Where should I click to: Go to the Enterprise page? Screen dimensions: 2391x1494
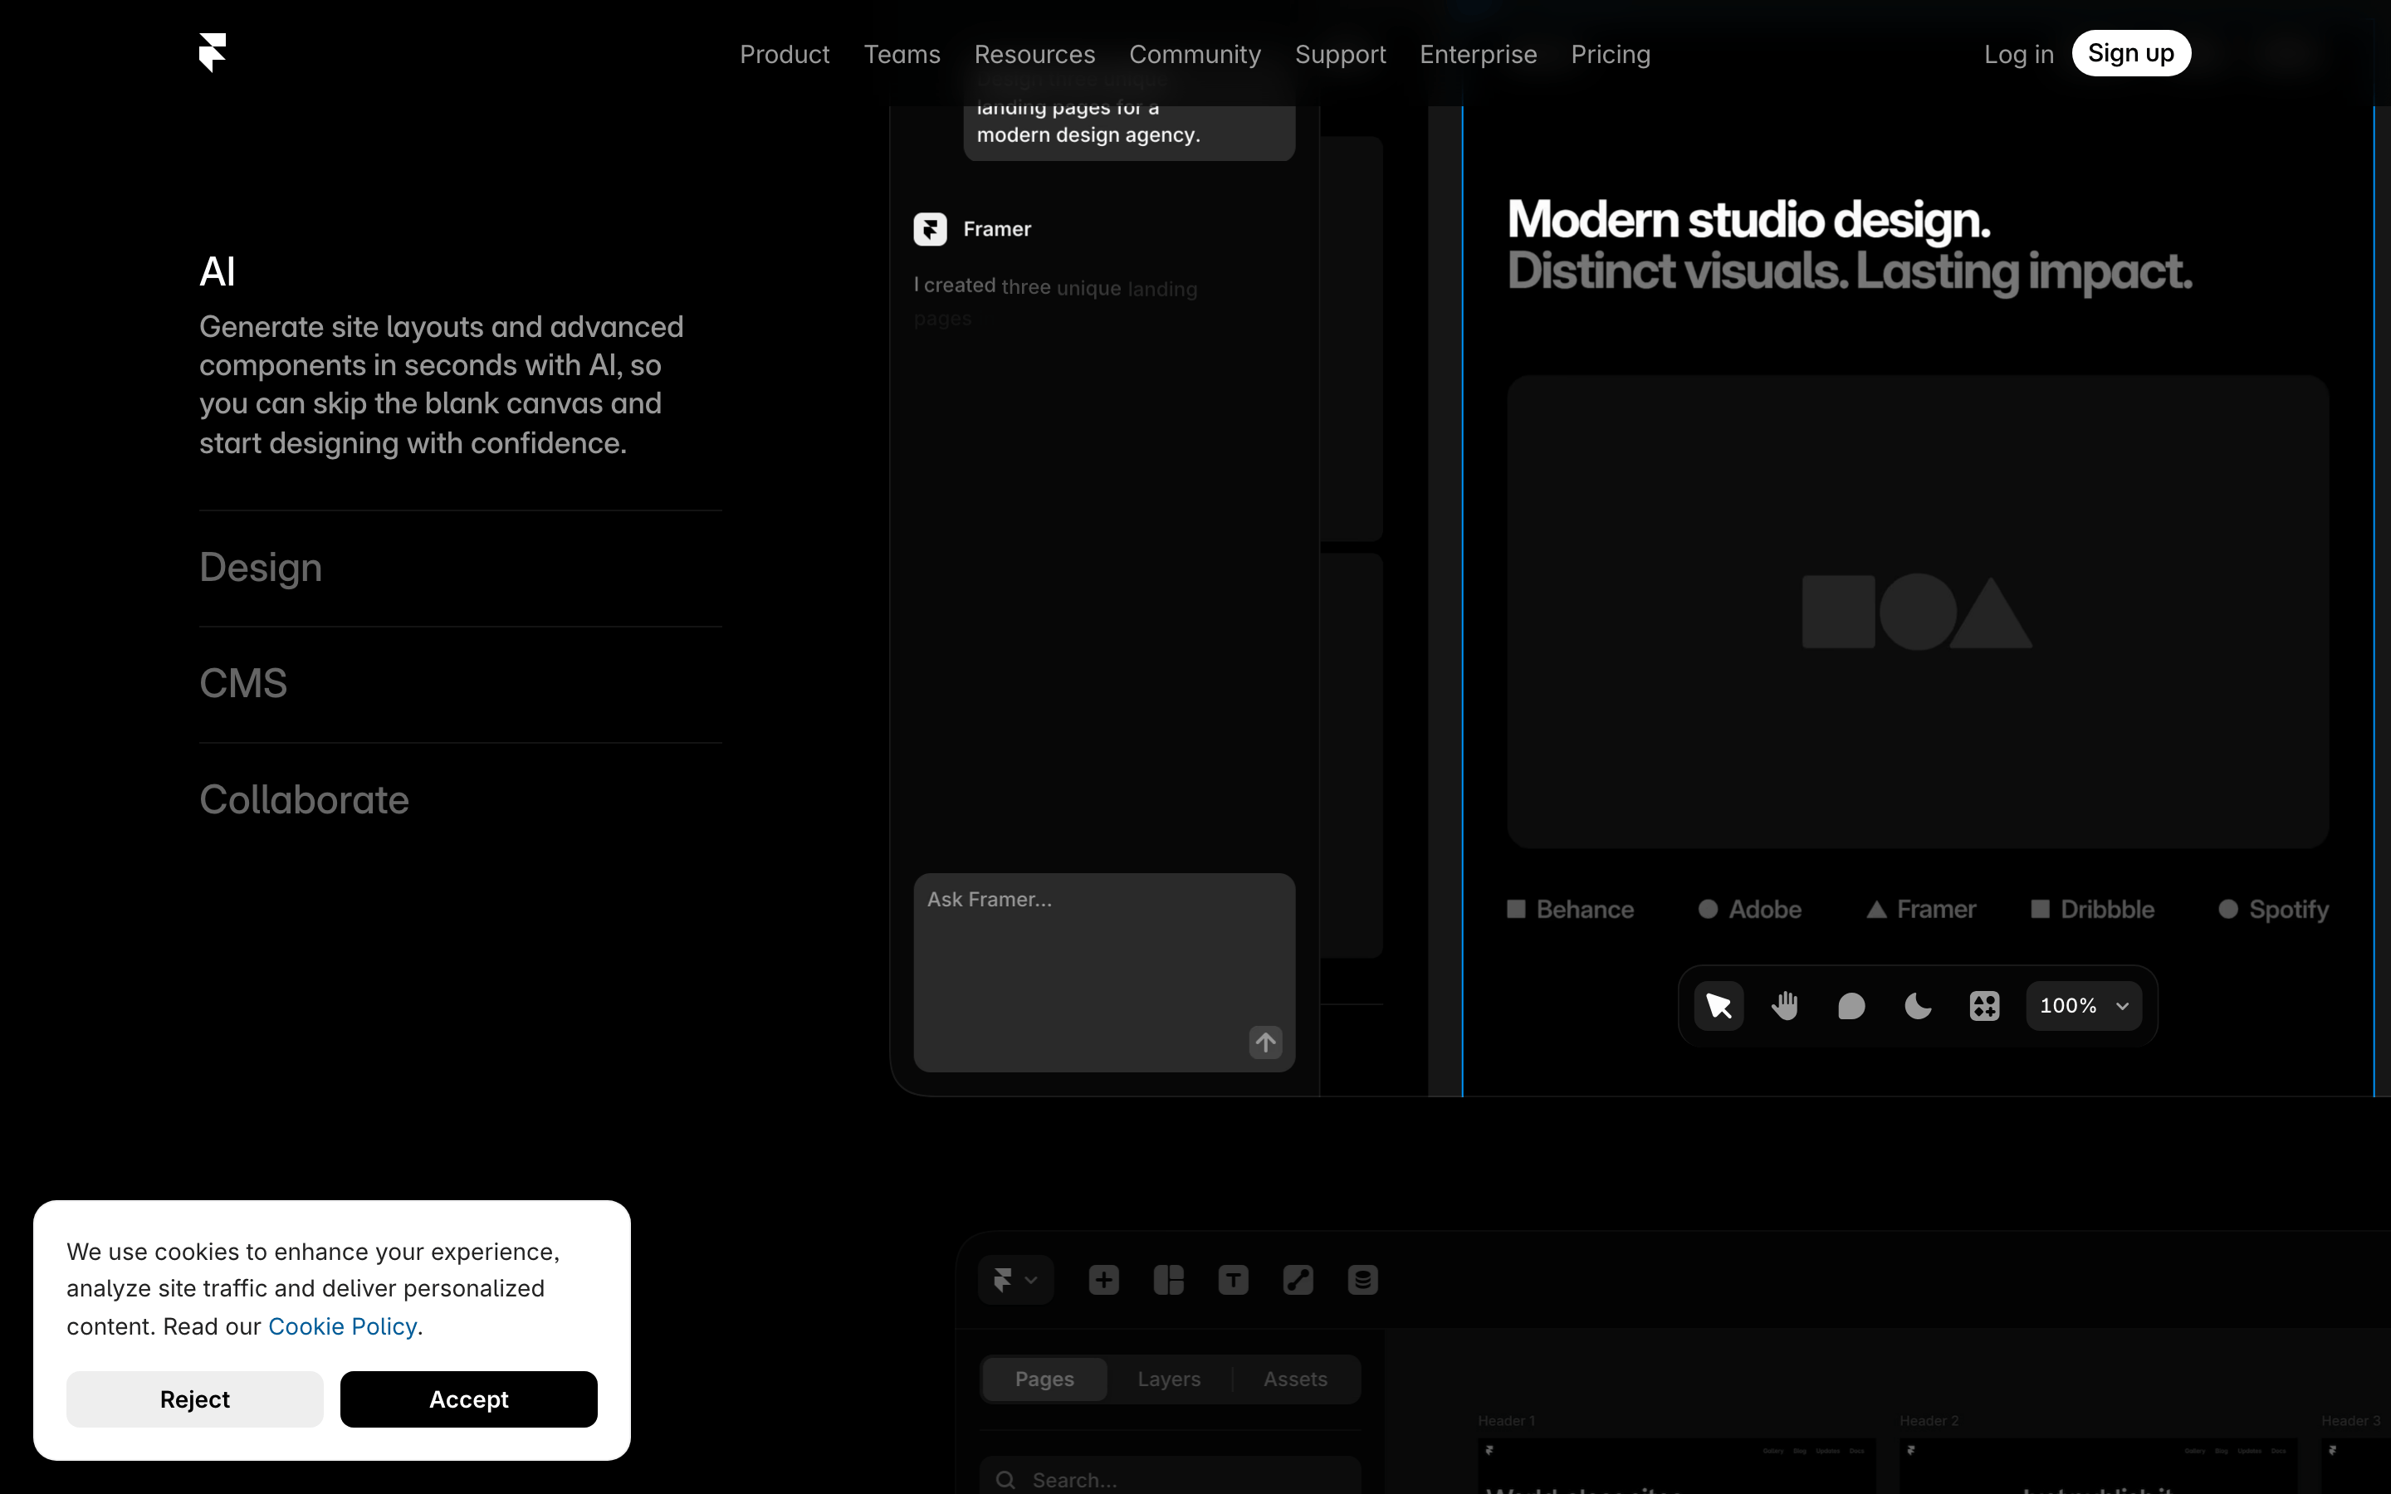1478,54
